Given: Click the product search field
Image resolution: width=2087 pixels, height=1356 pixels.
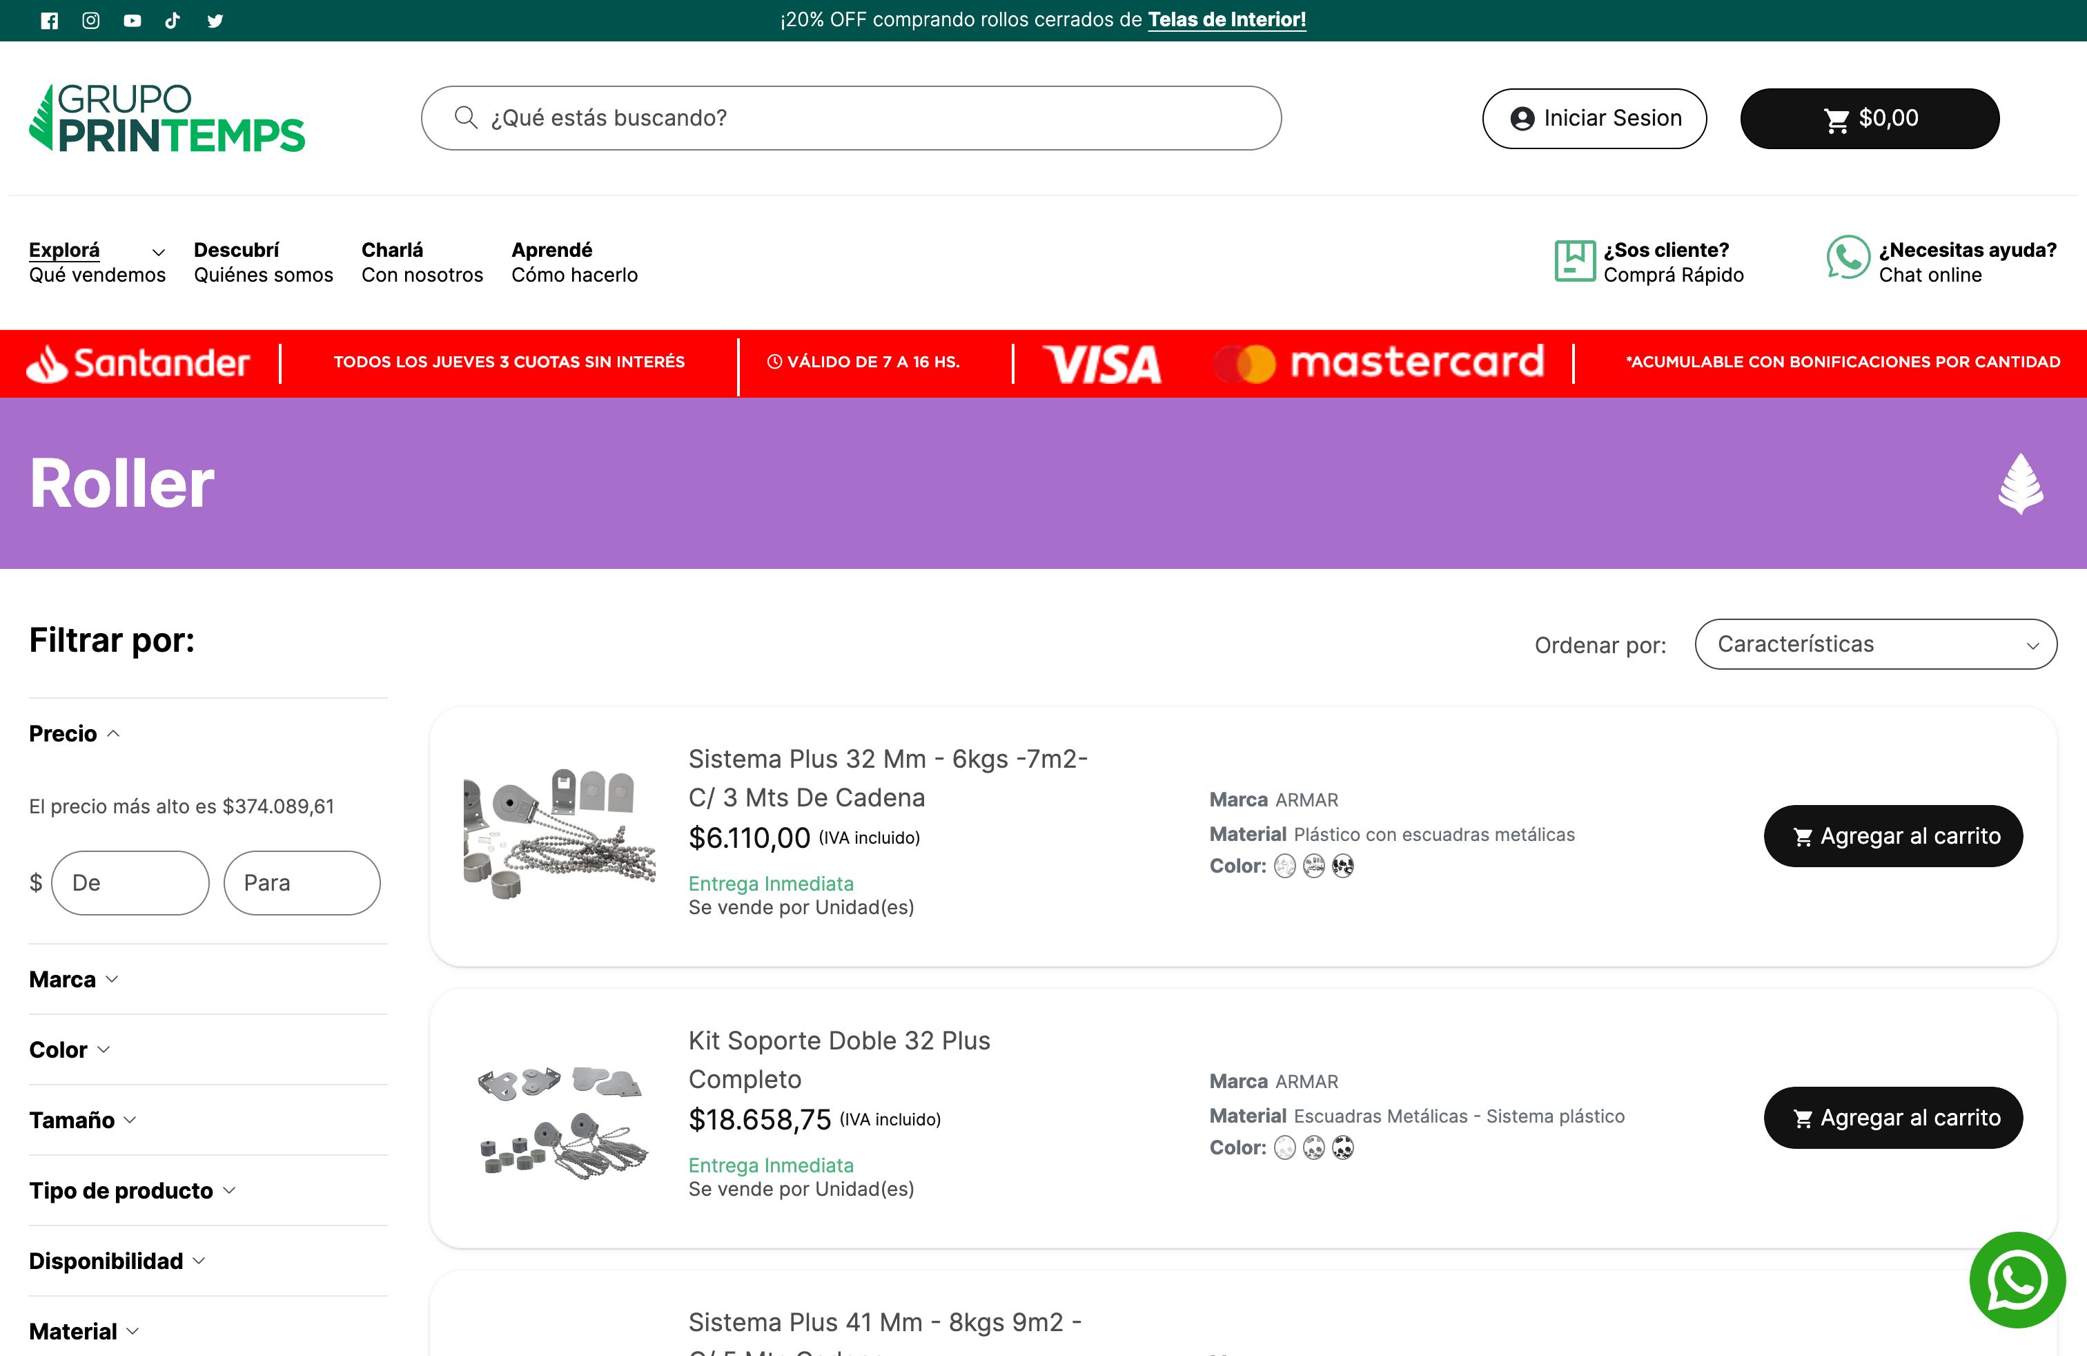Looking at the screenshot, I should click(850, 119).
